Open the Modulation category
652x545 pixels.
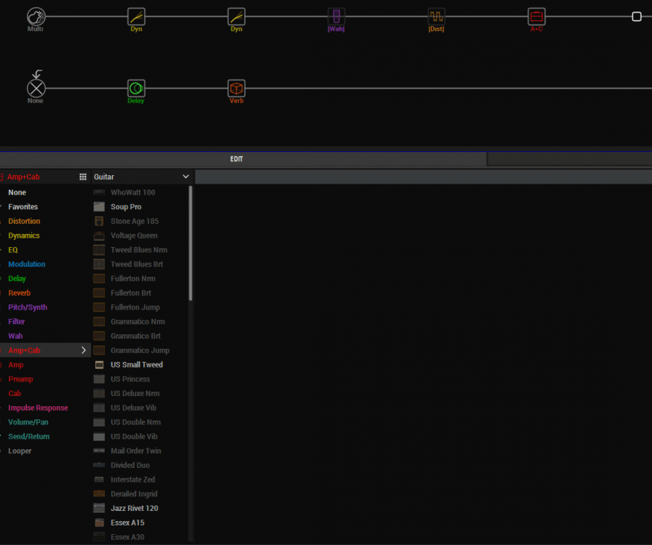(27, 265)
